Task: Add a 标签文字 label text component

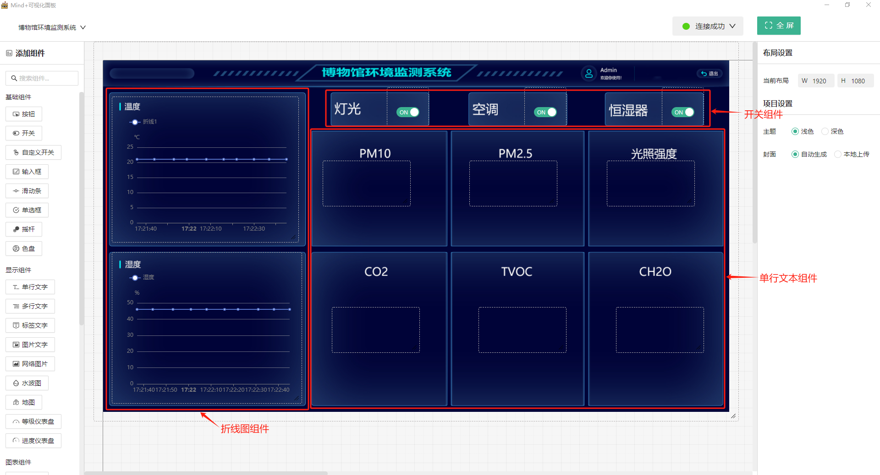Action: [x=30, y=325]
